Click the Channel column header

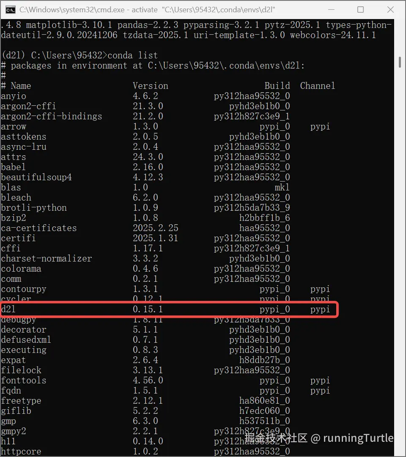pyautogui.click(x=318, y=85)
